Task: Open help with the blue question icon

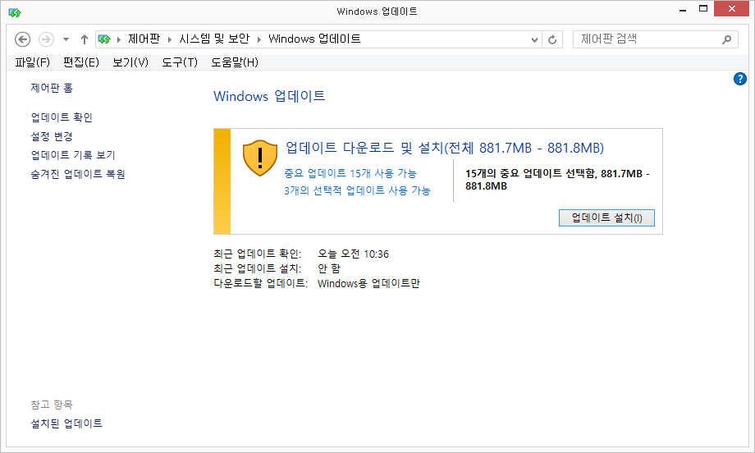Action: point(740,79)
